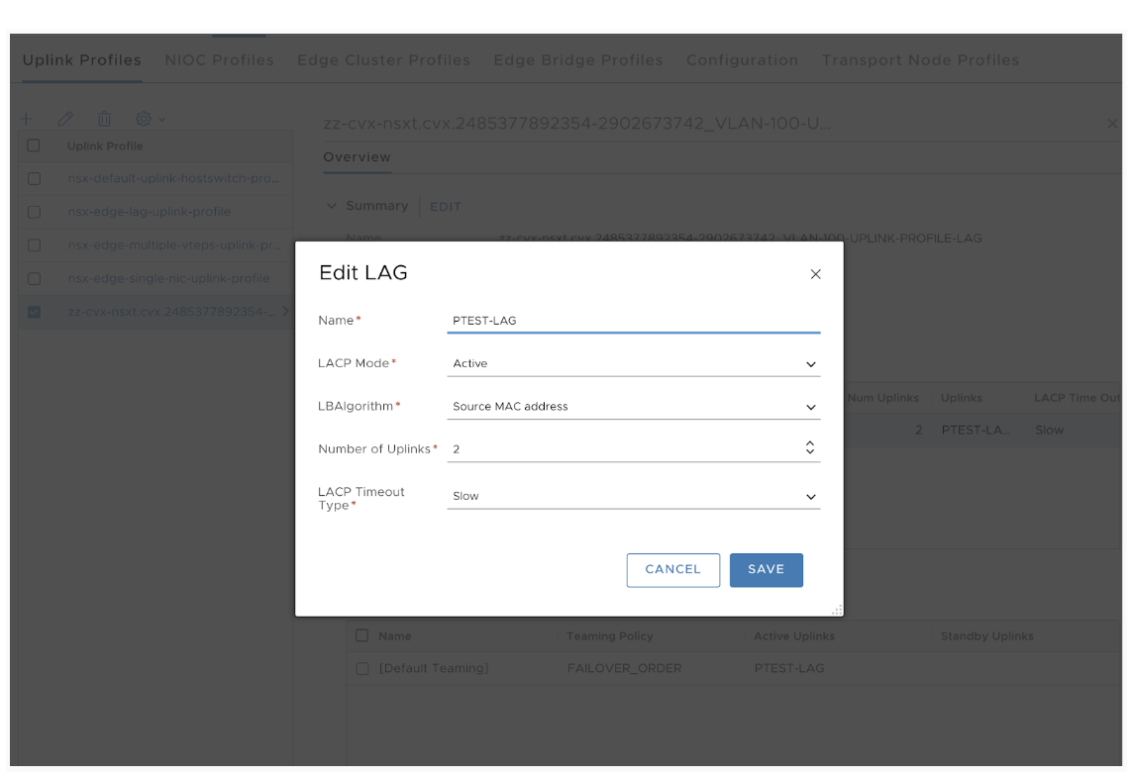Open the gear actions menu
The width and height of the screenshot is (1131, 778).
[x=149, y=119]
